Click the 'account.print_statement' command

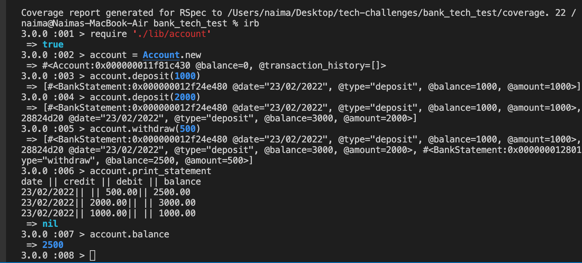coord(151,171)
